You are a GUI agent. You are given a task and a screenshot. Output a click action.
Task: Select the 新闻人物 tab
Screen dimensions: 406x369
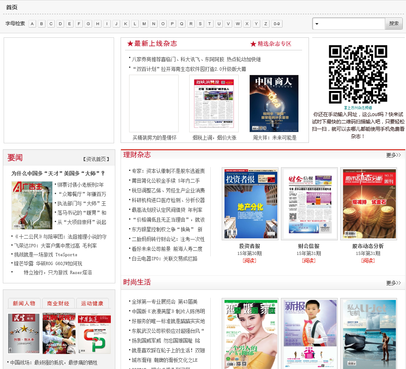point(24,303)
